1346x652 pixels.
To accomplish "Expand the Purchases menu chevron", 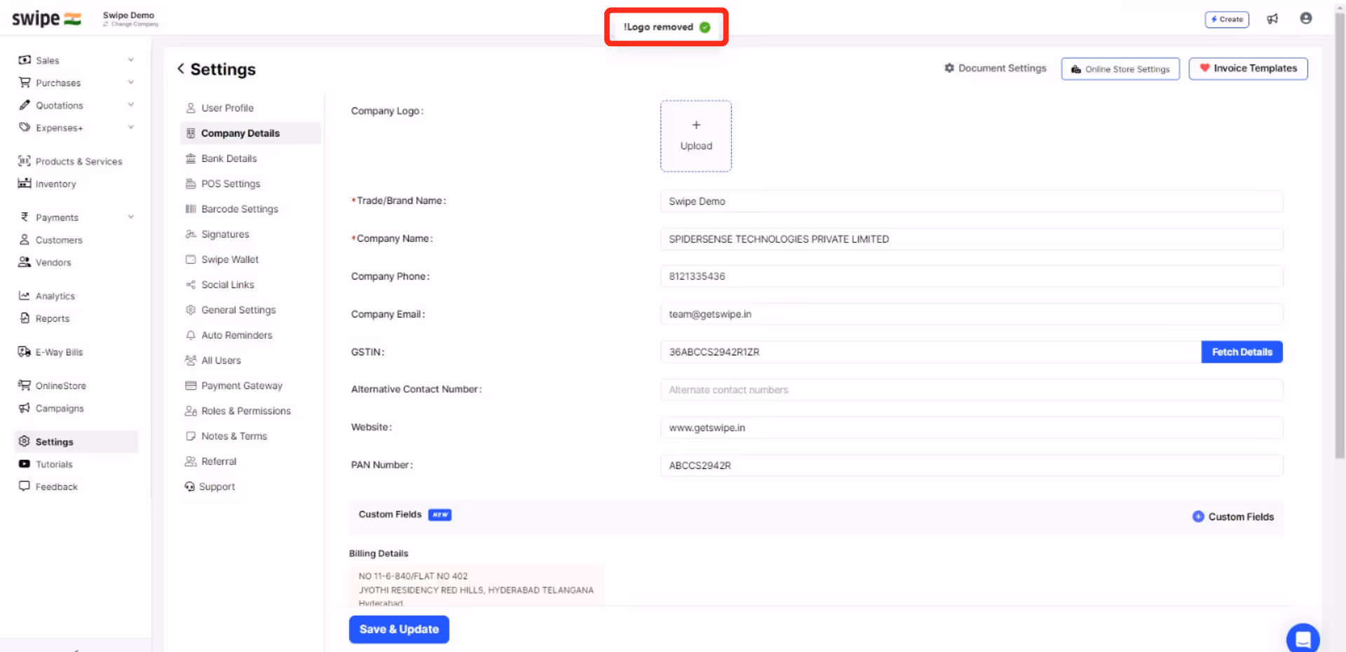I will pyautogui.click(x=130, y=83).
